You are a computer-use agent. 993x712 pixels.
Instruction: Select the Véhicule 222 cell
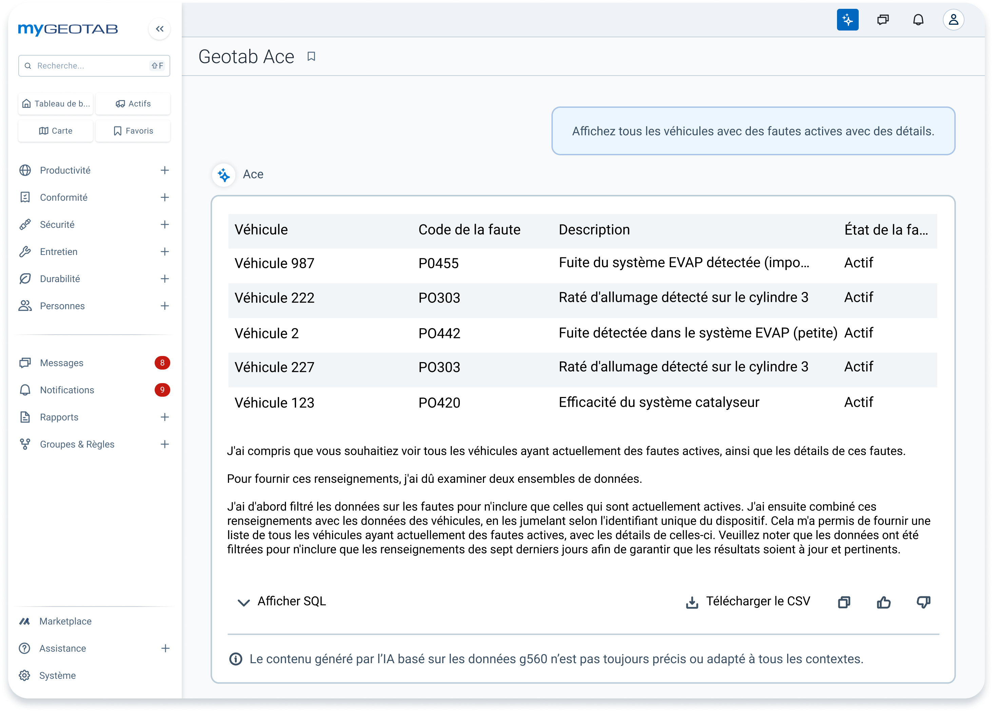pyautogui.click(x=274, y=298)
